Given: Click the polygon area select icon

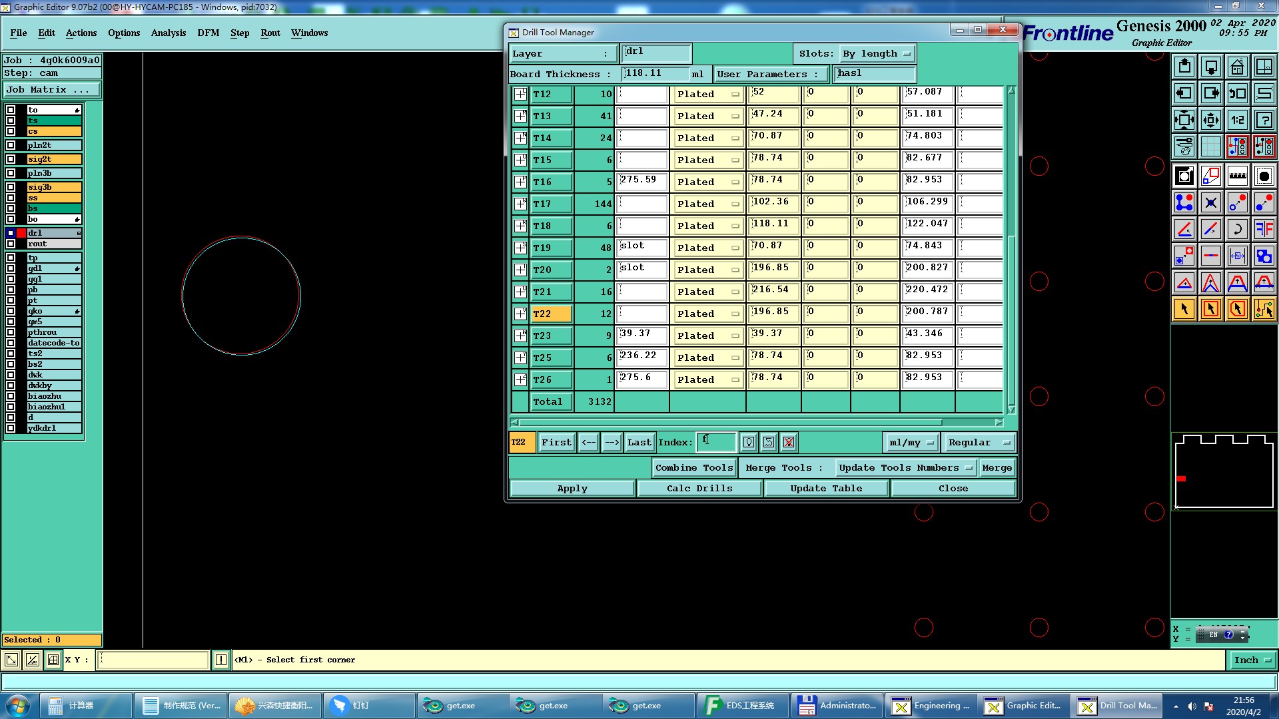Looking at the screenshot, I should pyautogui.click(x=1238, y=309).
